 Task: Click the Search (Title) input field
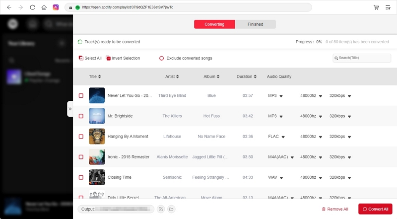pos(361,58)
